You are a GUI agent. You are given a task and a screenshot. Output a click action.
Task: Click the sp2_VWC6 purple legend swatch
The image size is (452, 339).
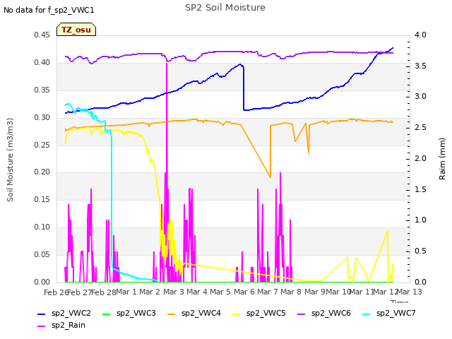coord(302,314)
